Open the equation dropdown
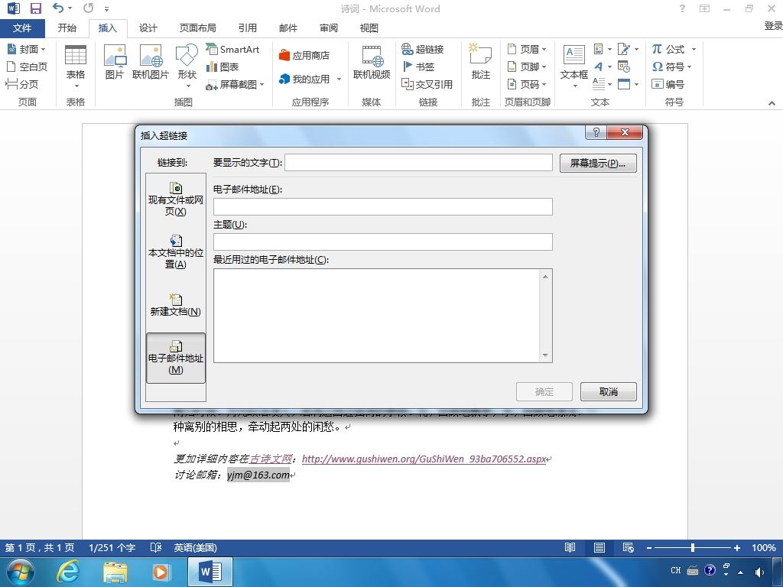 673,49
